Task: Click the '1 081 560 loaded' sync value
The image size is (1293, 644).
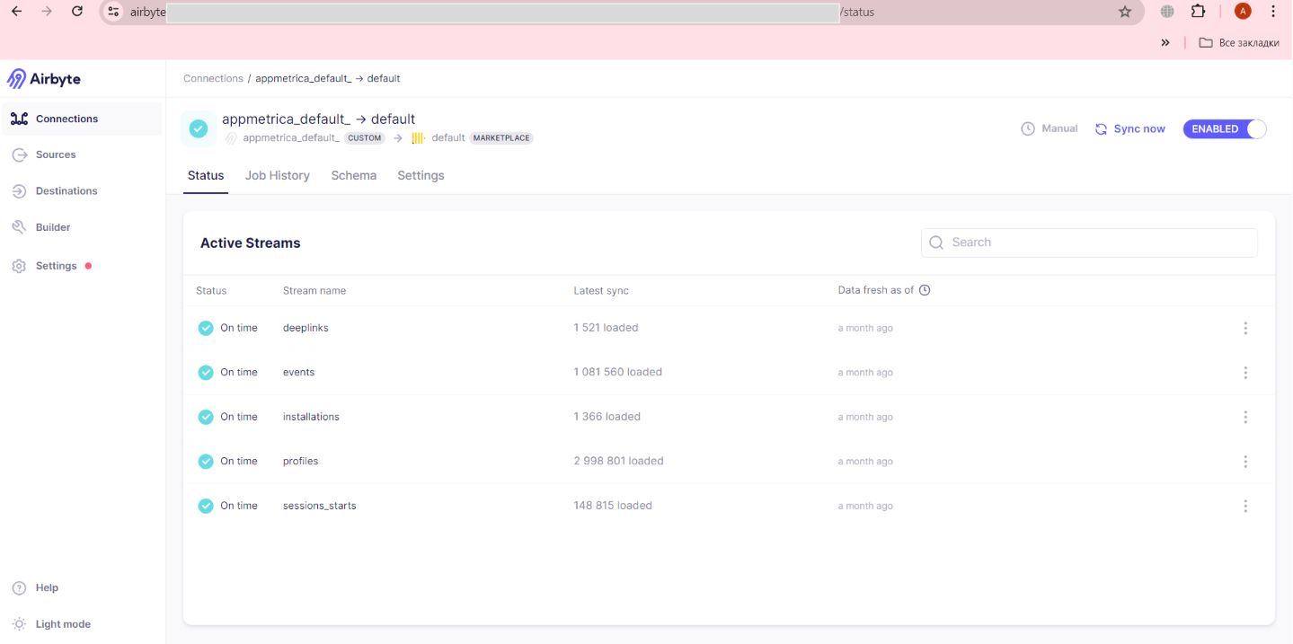Action: (x=618, y=372)
